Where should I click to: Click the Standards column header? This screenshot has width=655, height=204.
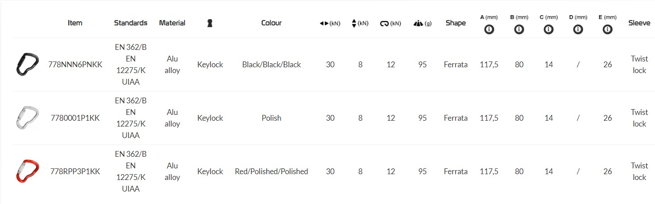point(130,23)
